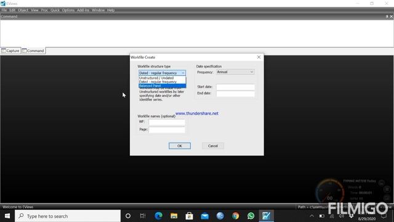Screen dimensions: 394x222
Task: Click the 8/29/2020 date in the tray
Action: [367, 219]
